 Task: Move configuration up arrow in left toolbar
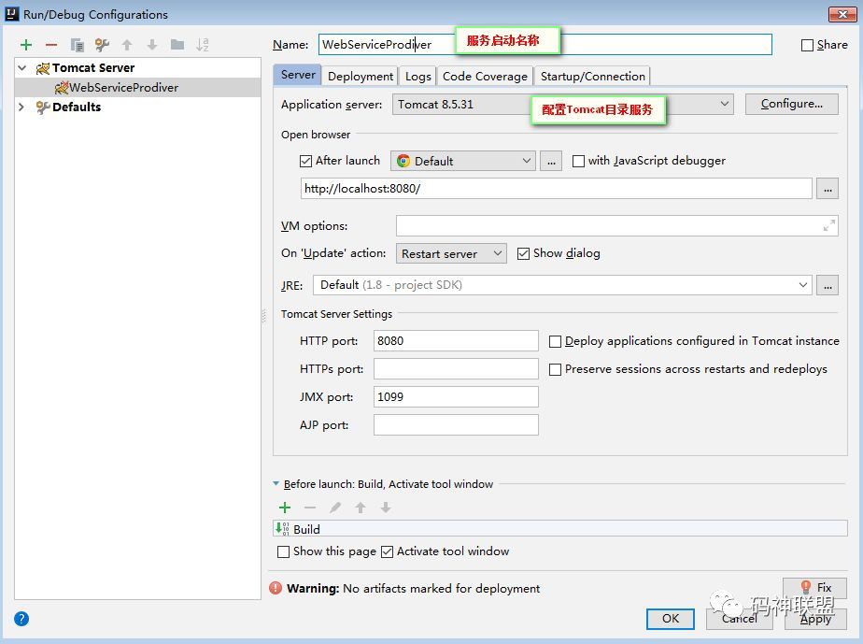127,45
